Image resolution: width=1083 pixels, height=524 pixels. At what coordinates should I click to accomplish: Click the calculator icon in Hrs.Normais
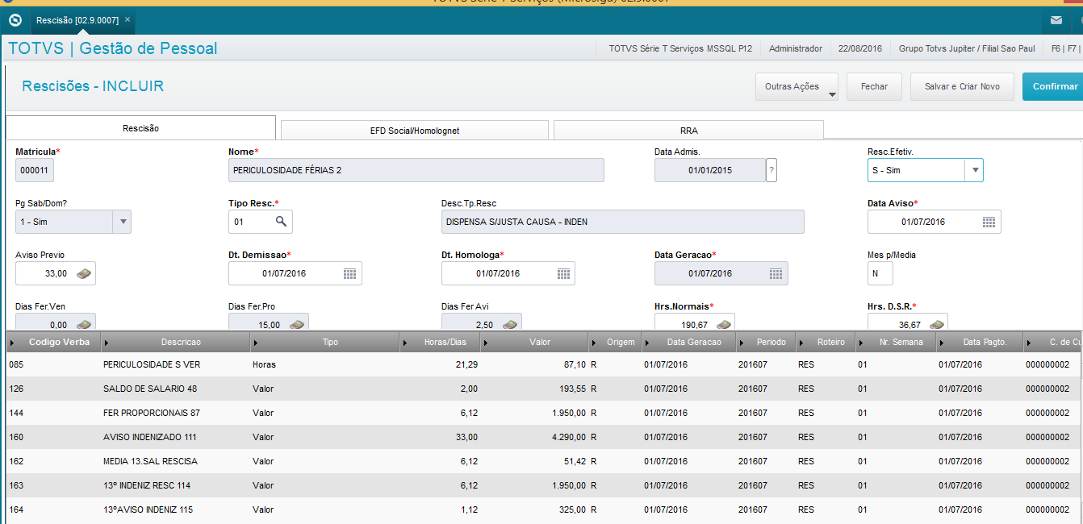[723, 324]
